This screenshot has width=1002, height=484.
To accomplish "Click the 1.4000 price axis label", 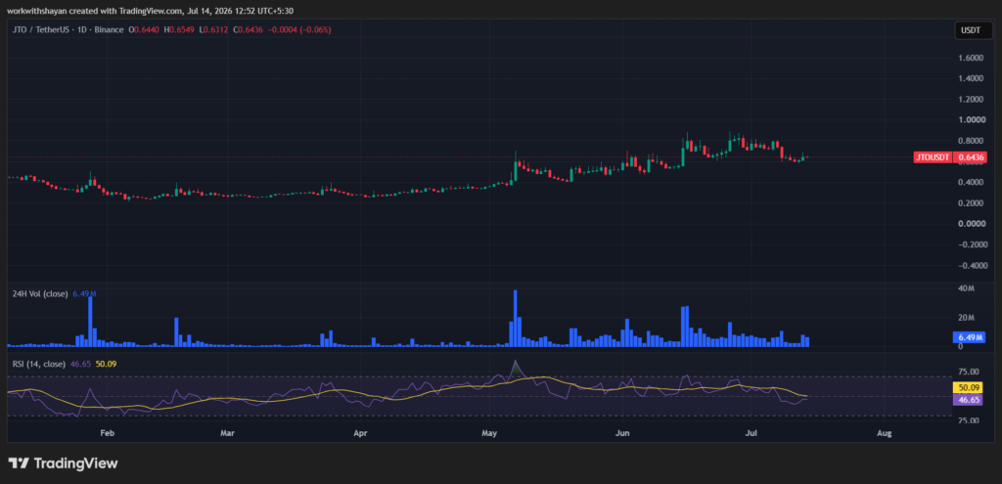I will (970, 78).
